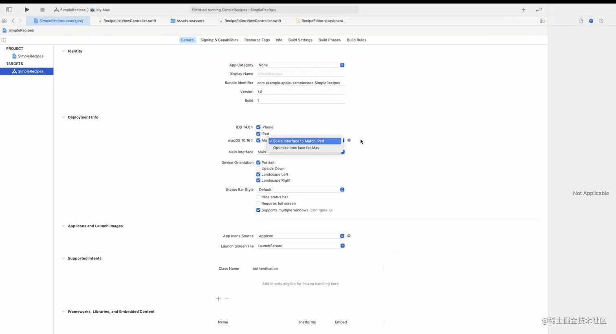The height and width of the screenshot is (334, 616).
Task: Add editor on right split icon
Action: coord(542,21)
